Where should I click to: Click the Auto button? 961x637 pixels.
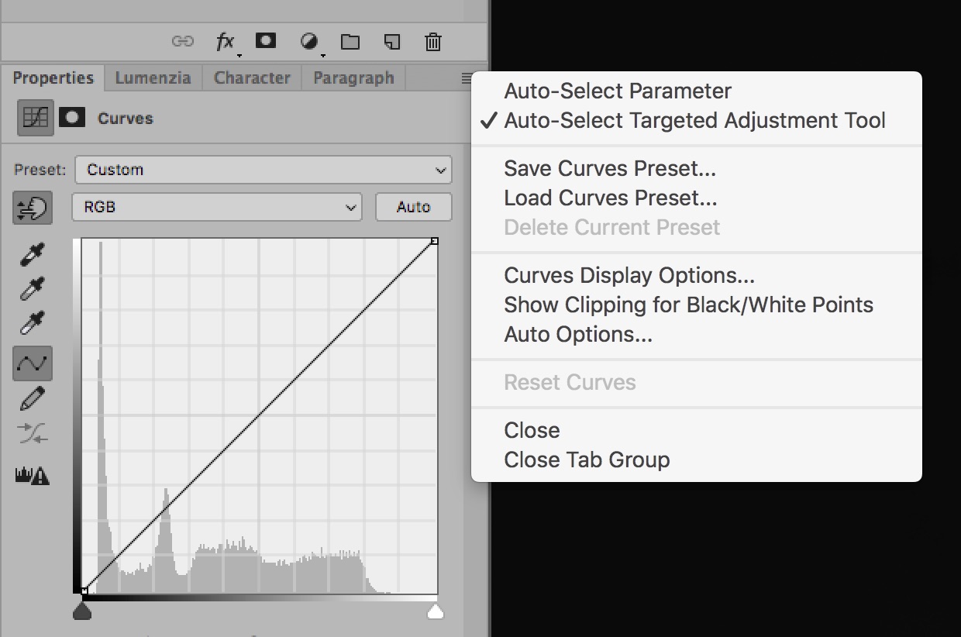coord(413,207)
